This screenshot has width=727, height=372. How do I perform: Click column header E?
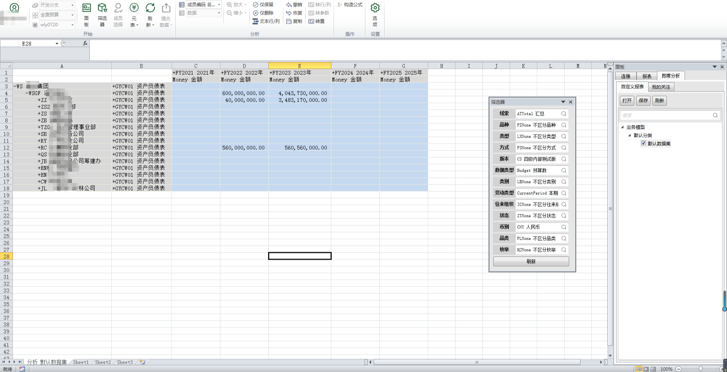coord(300,66)
